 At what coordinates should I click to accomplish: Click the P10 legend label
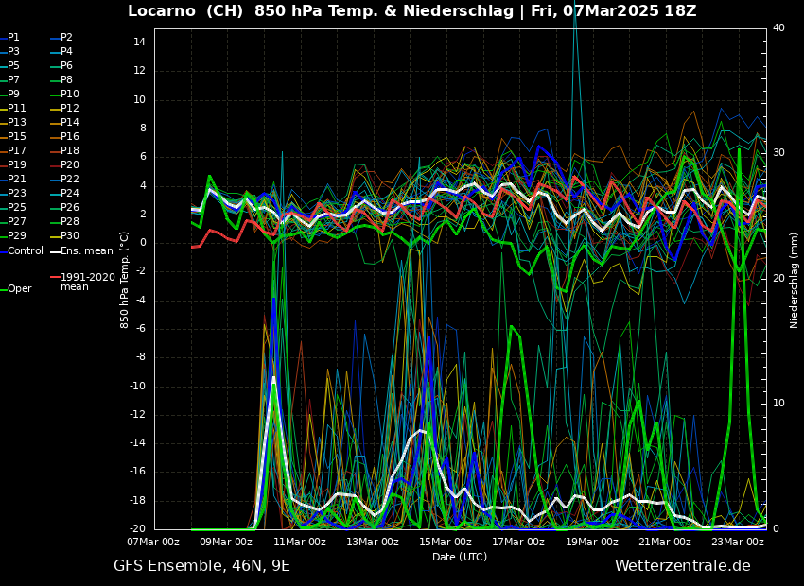point(70,95)
